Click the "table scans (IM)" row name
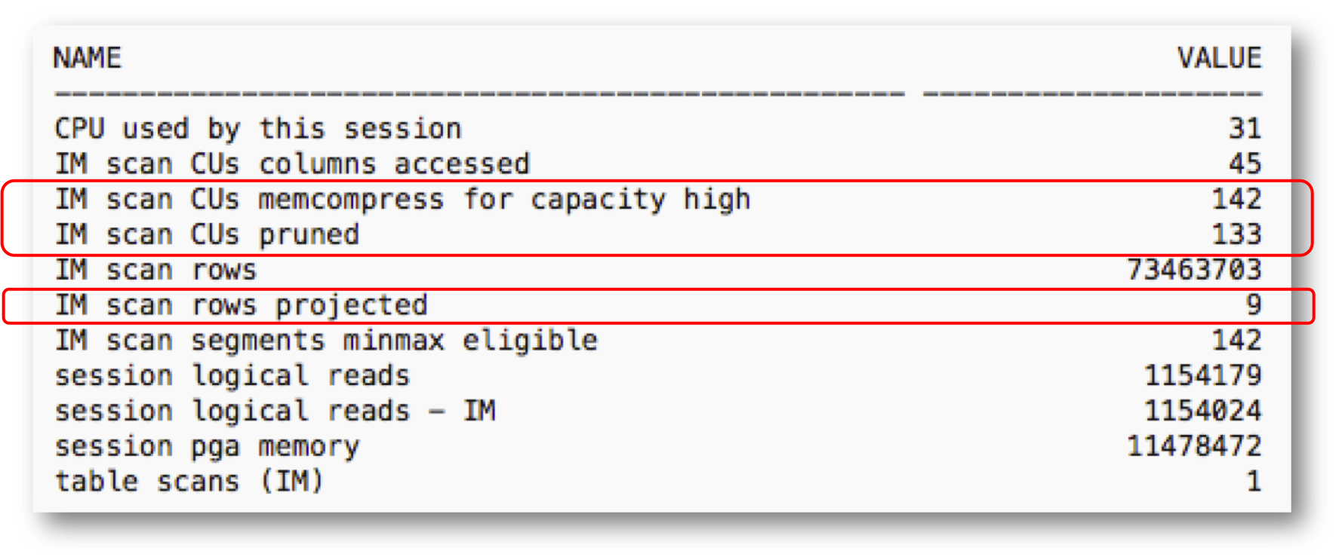Image resolution: width=1339 pixels, height=560 pixels. tap(189, 482)
